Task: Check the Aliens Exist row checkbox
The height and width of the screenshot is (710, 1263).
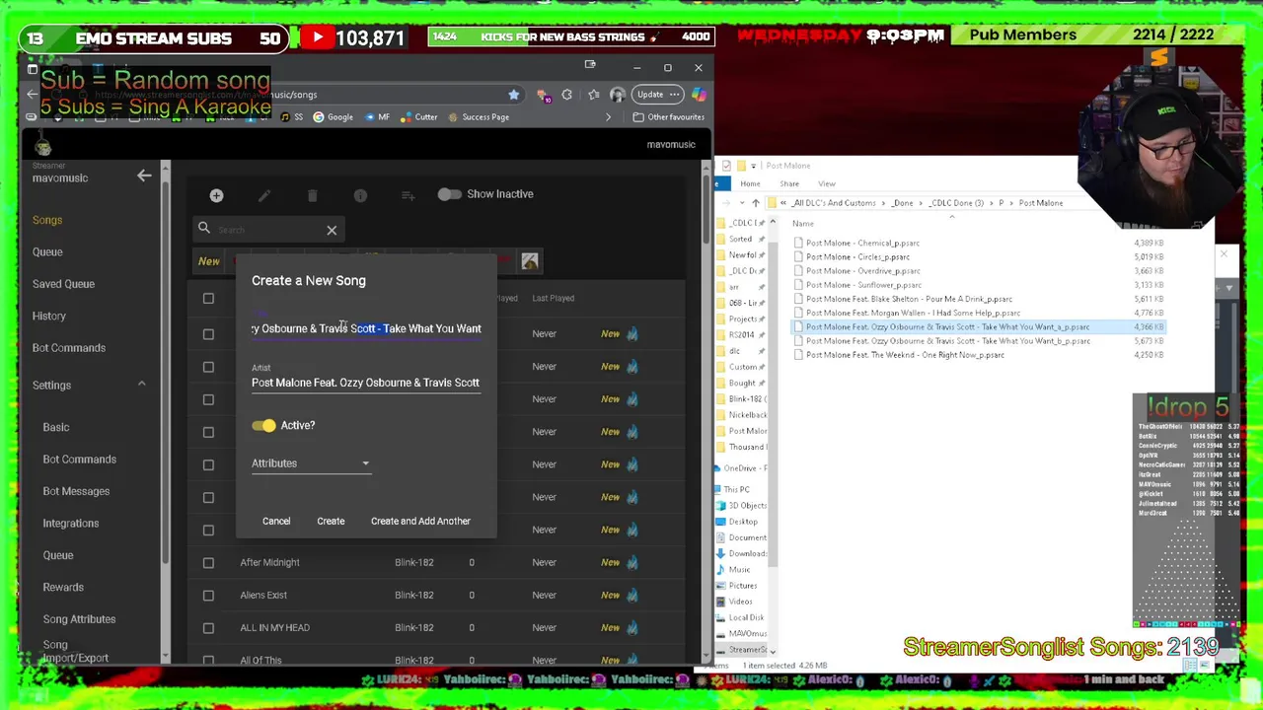Action: [208, 595]
